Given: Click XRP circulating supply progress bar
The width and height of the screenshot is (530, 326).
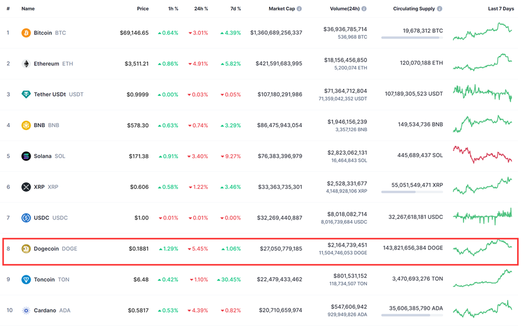Looking at the screenshot, I should click(412, 192).
